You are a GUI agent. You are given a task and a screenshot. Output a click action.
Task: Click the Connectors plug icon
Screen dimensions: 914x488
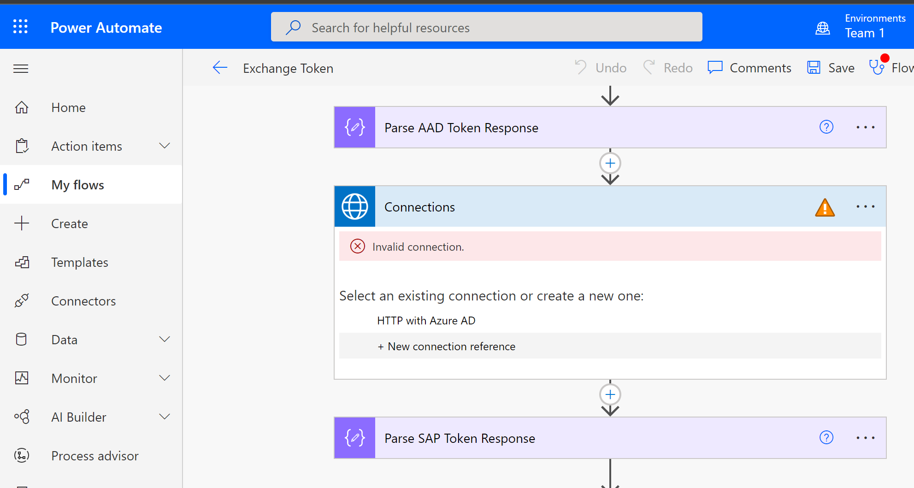pos(22,301)
